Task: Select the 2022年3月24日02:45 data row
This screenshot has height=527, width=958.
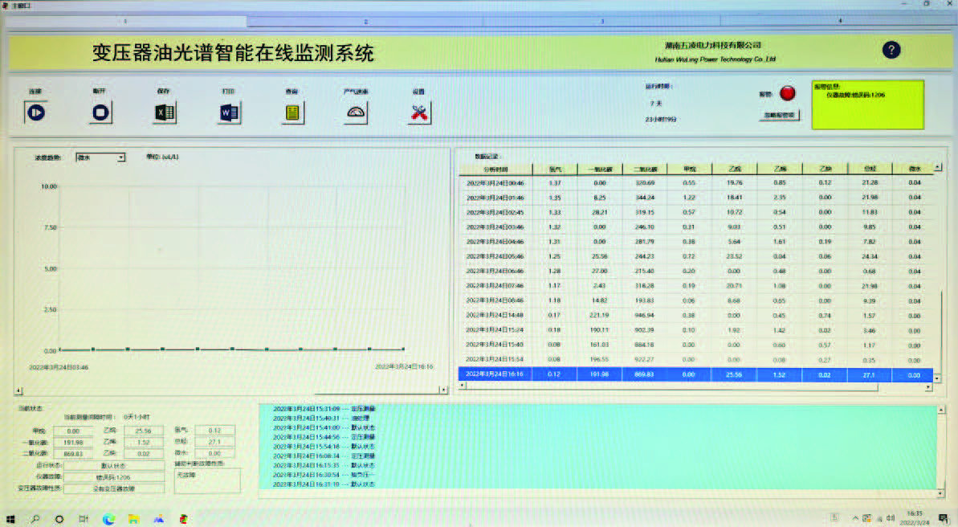Action: click(696, 212)
